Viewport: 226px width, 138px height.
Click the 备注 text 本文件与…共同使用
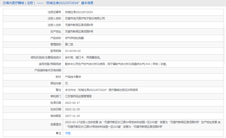pos(101,90)
